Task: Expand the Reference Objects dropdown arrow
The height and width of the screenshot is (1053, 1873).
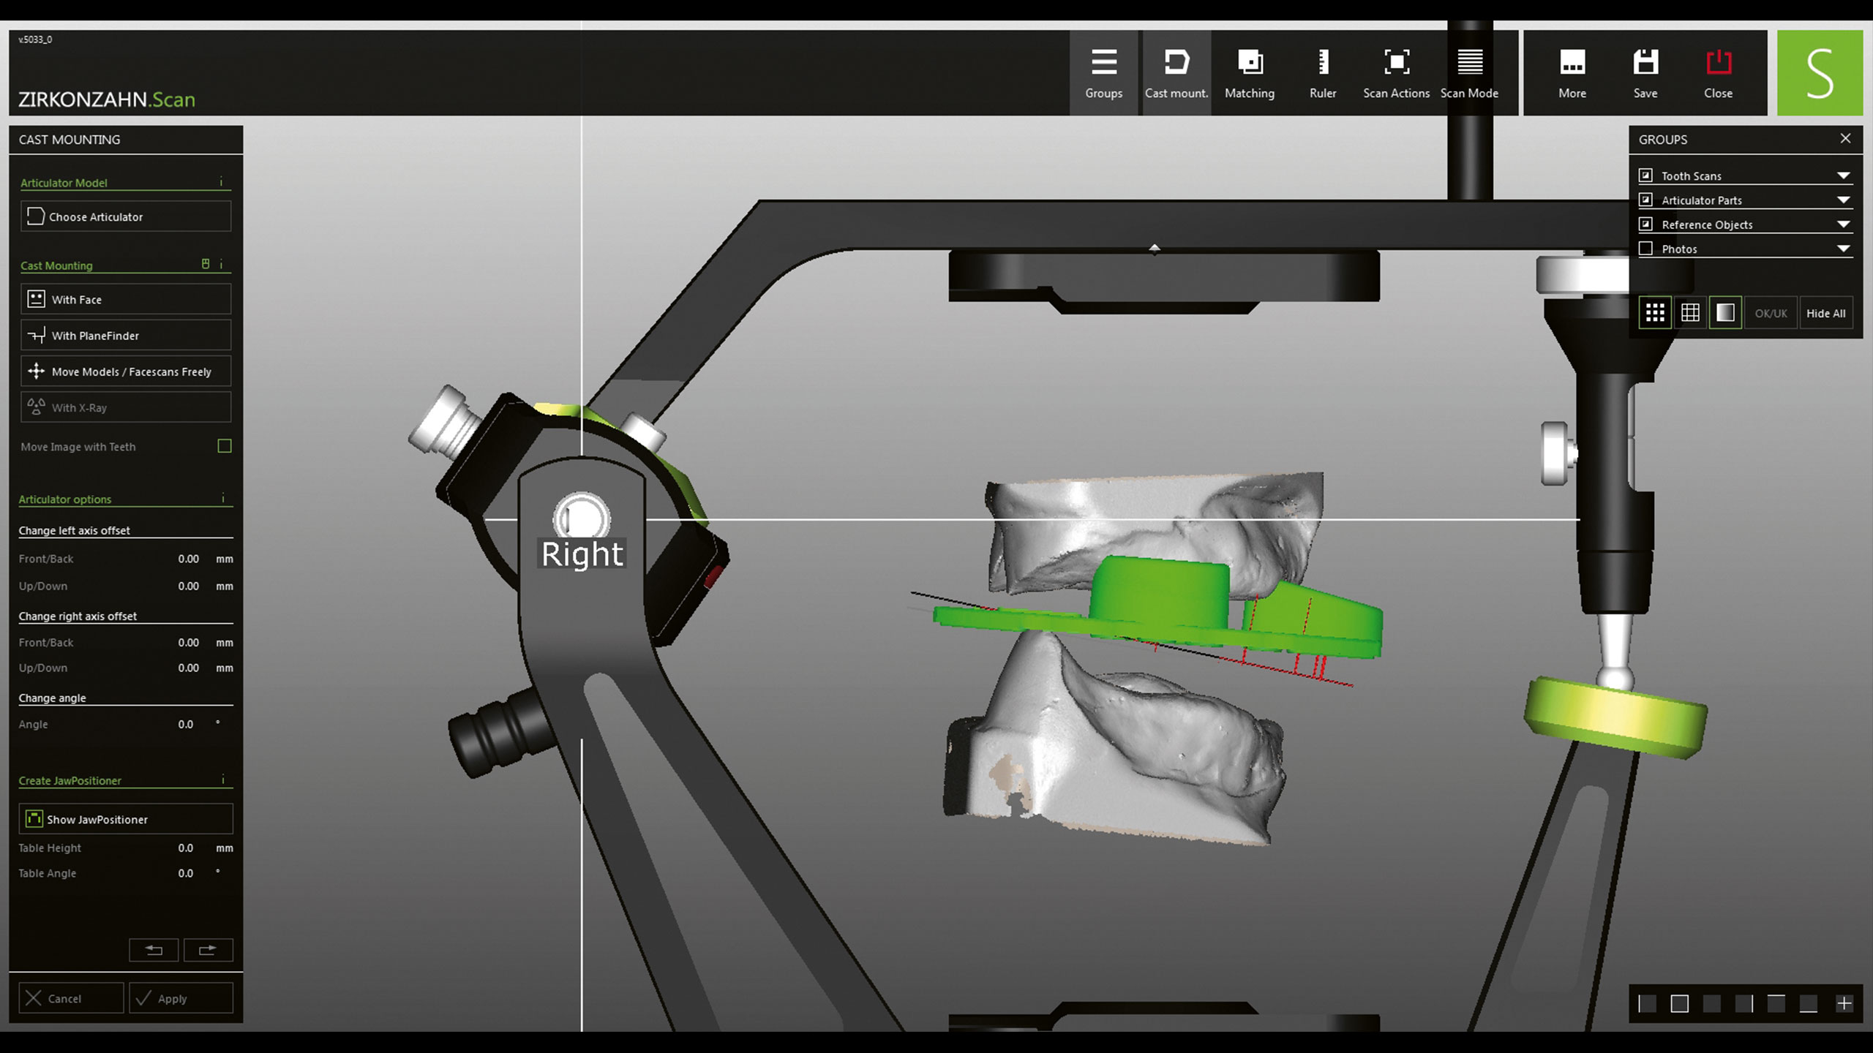Action: (x=1843, y=224)
